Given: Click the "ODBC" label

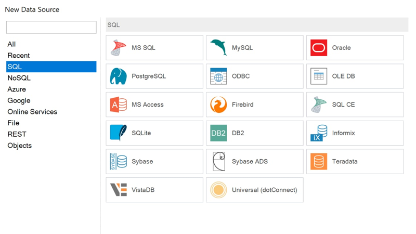Looking at the screenshot, I should point(241,76).
